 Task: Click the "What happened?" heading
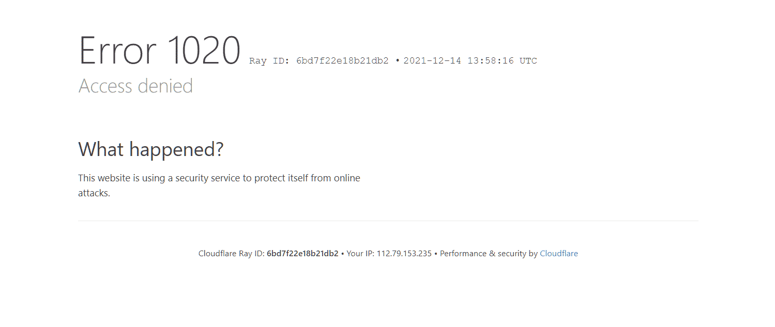(x=151, y=149)
